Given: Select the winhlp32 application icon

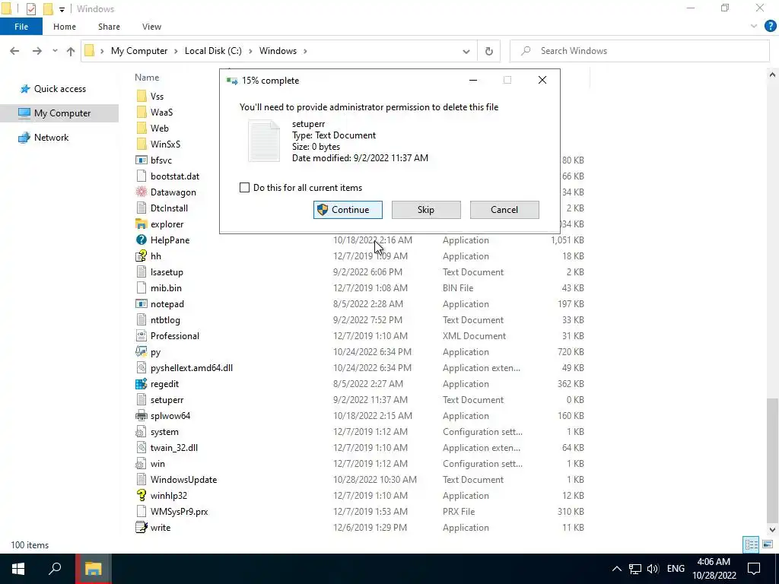Looking at the screenshot, I should point(141,495).
